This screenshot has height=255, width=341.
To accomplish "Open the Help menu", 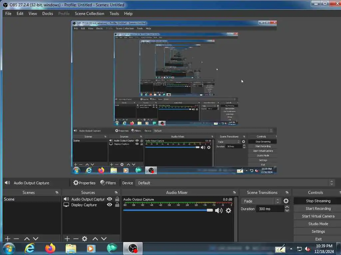I will [x=128, y=13].
